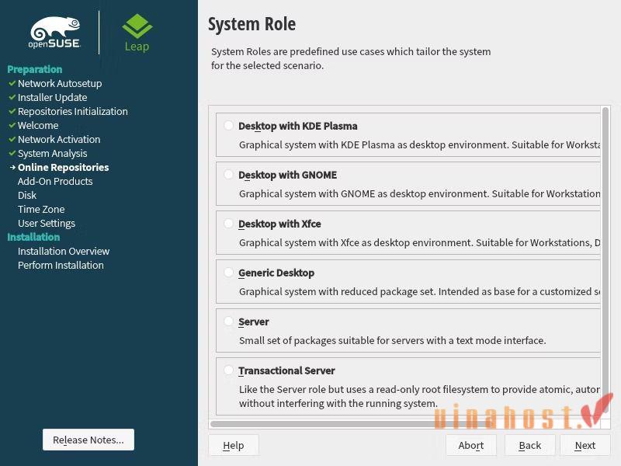621x466 pixels.
Task: Click the Welcome step text
Action: click(x=38, y=125)
